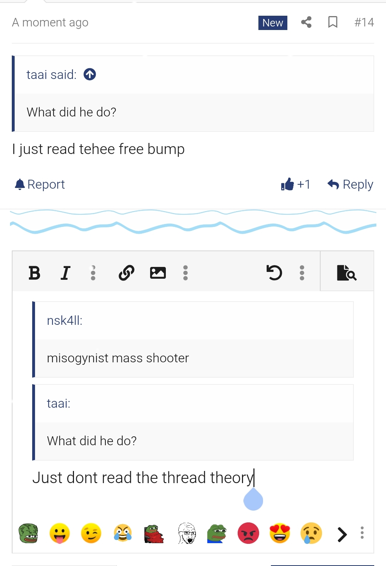Toggle italic text formatting
Screen dimensions: 386x566
[x=65, y=273]
